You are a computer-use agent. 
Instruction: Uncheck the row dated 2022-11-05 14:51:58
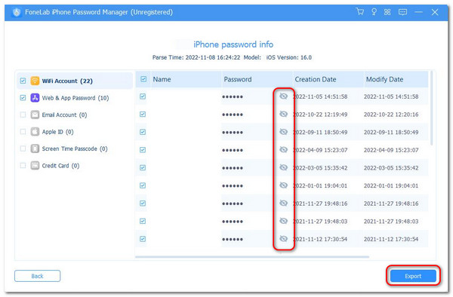tap(143, 96)
